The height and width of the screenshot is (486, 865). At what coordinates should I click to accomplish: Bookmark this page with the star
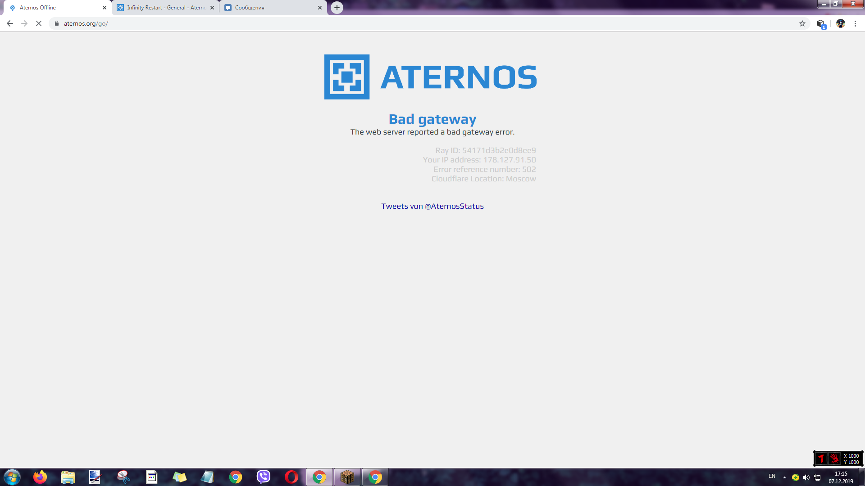tap(802, 23)
